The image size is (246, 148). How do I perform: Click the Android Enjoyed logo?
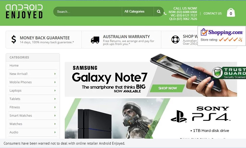(24, 11)
